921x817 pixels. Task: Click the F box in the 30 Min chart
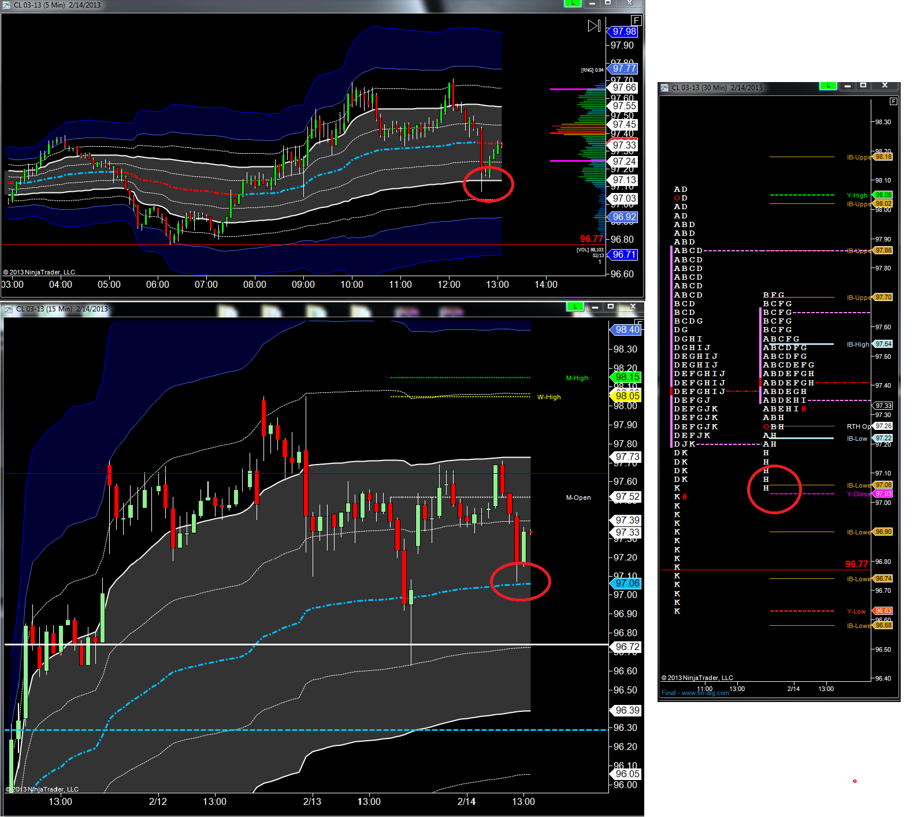click(x=893, y=101)
